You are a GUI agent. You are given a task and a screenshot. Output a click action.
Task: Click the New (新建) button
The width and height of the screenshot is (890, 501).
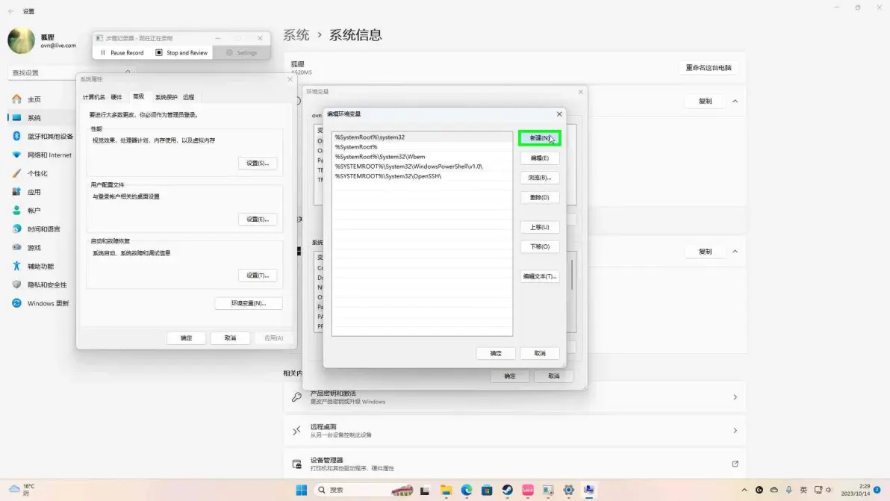[540, 138]
